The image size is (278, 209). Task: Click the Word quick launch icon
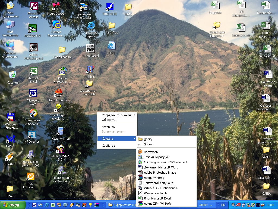coord(34,205)
